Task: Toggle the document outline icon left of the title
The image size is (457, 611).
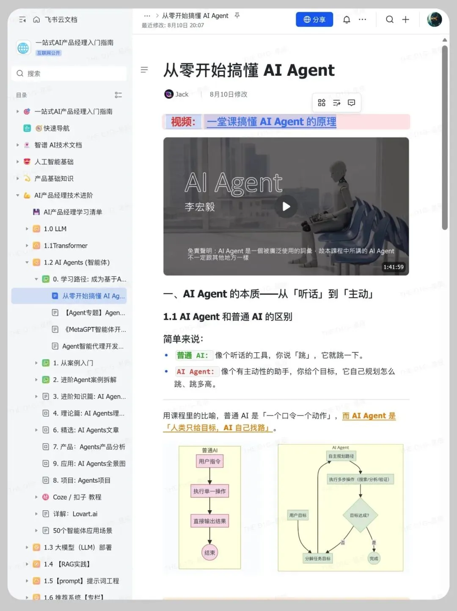Action: point(144,70)
